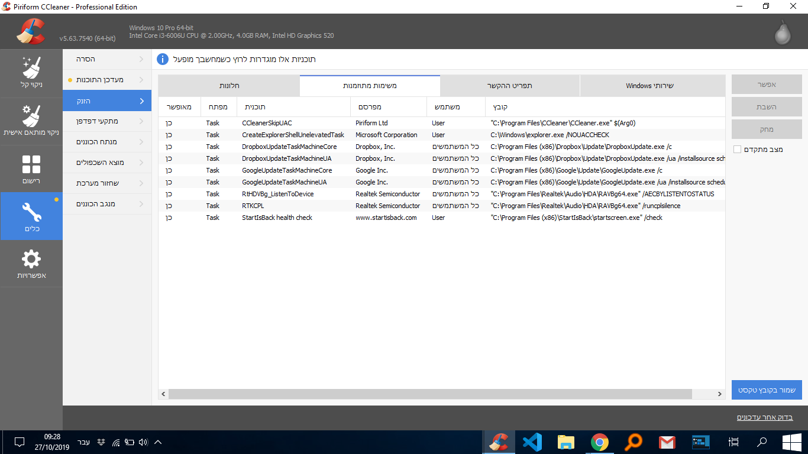808x454 pixels.
Task: Click the מחק (Delete) button
Action: pos(767,129)
